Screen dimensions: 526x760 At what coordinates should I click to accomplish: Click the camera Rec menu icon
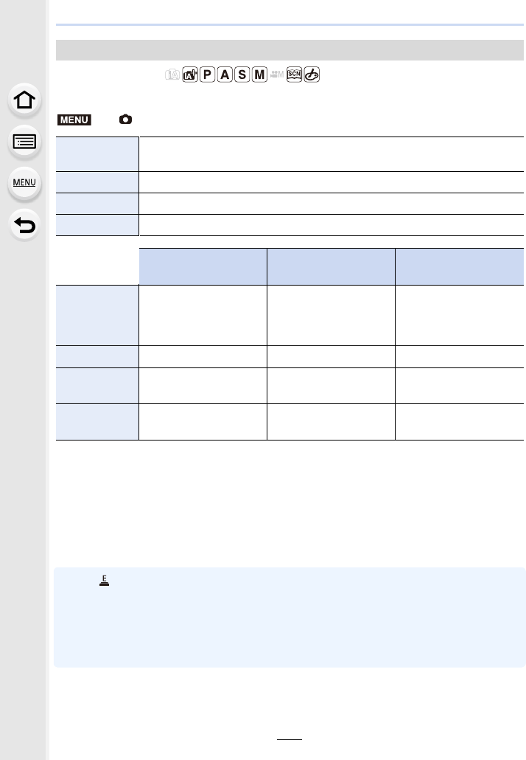click(x=126, y=119)
